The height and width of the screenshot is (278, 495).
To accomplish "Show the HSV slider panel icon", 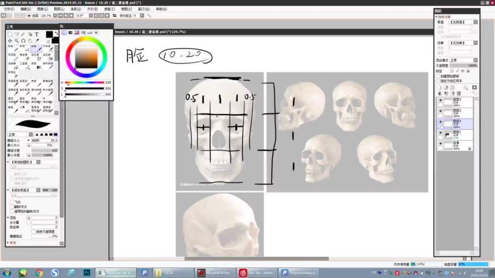I will click(x=77, y=33).
